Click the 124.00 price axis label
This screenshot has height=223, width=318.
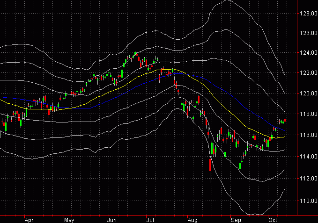point(309,53)
